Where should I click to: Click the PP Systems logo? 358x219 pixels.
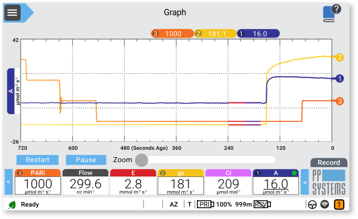point(328,182)
